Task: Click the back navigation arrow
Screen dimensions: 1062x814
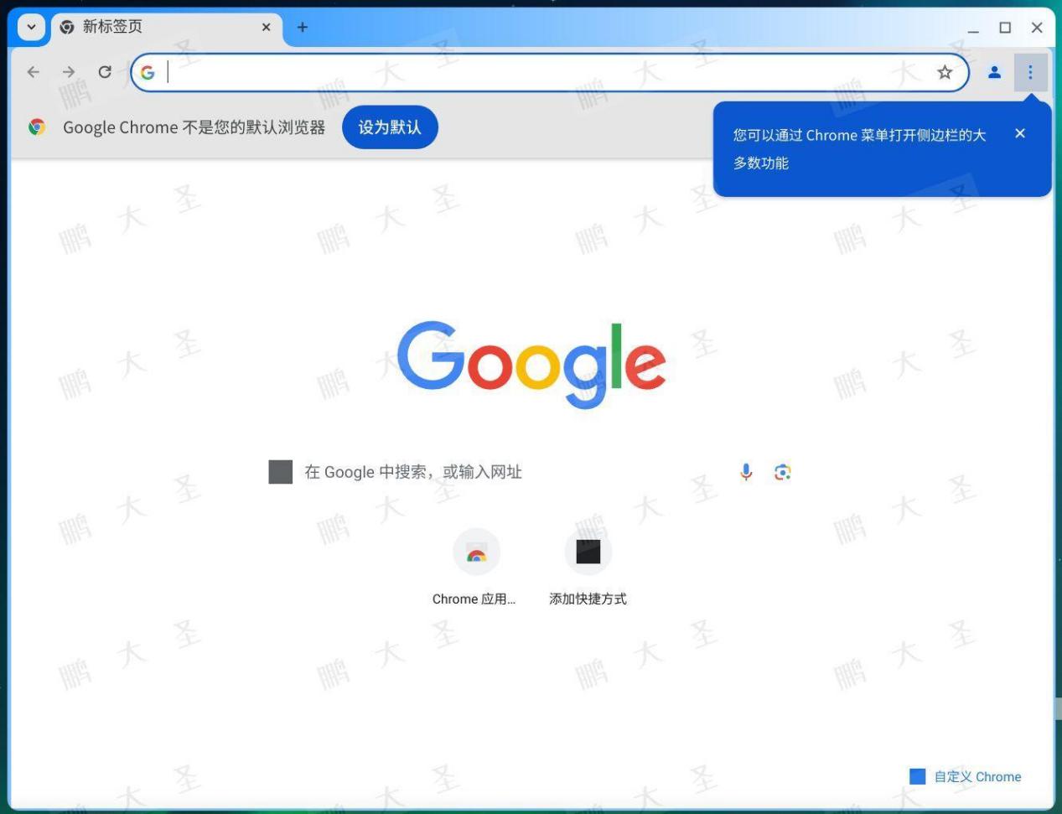Action: [x=33, y=72]
